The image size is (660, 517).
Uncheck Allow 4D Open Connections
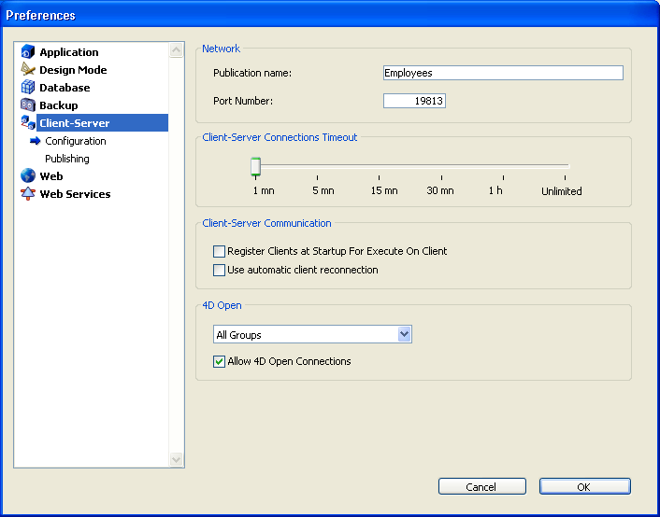[220, 361]
